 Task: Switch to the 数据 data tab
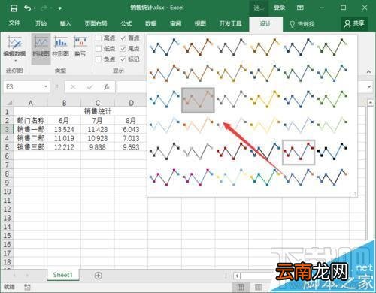151,23
